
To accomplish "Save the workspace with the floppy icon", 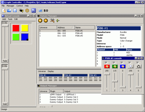I will coord(15,11).
